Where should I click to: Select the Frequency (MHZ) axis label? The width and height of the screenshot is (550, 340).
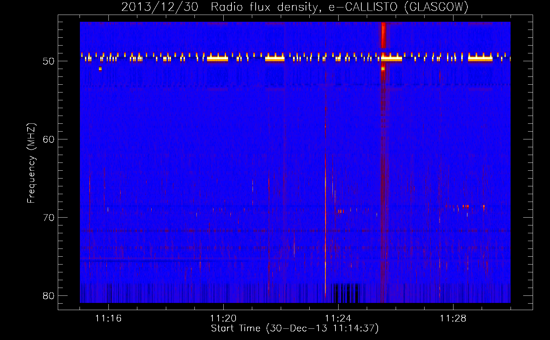(31, 163)
